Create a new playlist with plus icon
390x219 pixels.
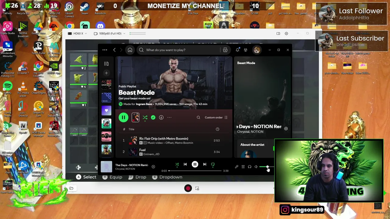pyautogui.click(x=106, y=73)
